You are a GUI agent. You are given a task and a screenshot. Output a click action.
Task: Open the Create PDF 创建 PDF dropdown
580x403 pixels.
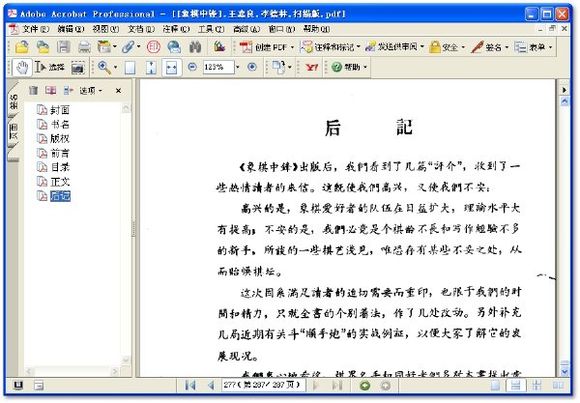[x=267, y=47]
